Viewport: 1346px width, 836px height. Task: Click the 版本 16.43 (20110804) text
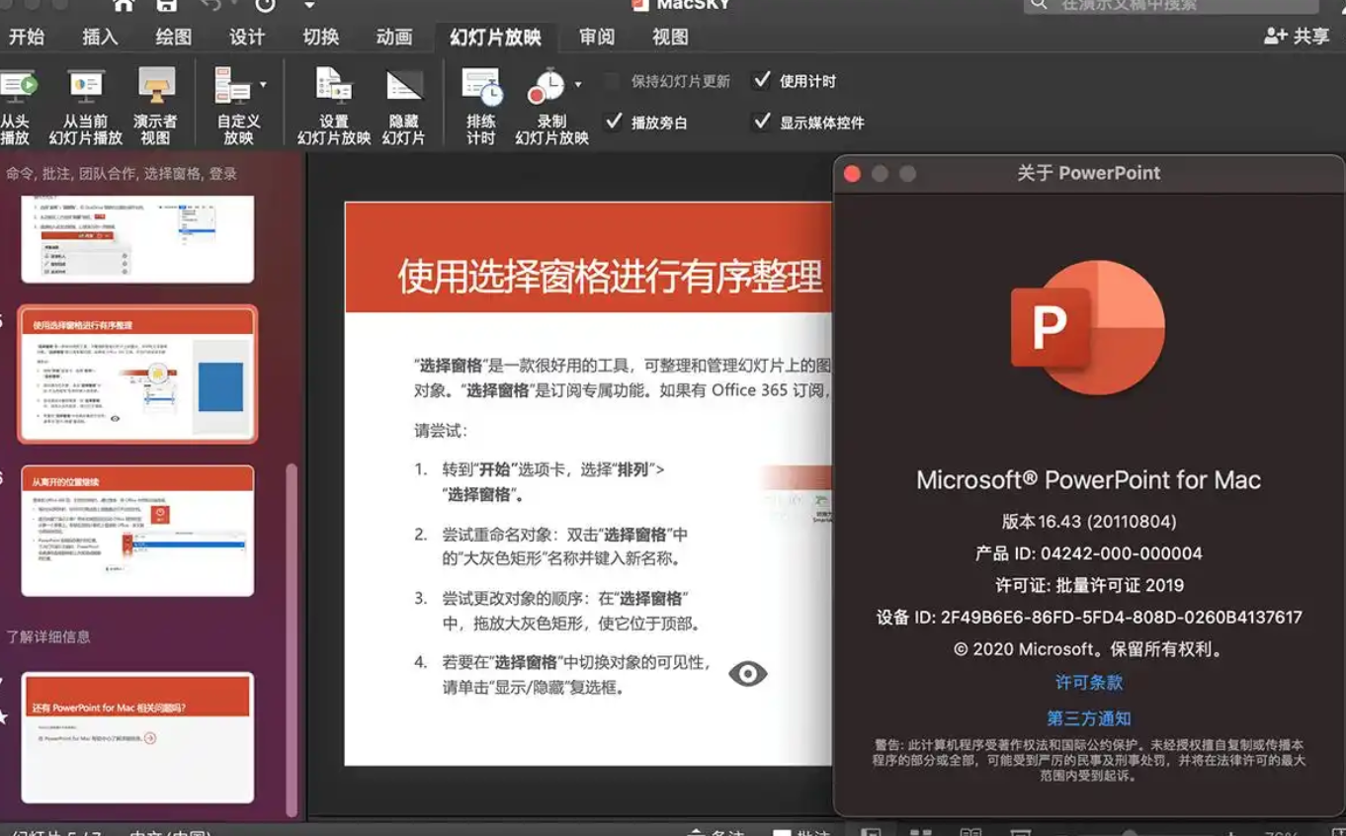click(1088, 521)
